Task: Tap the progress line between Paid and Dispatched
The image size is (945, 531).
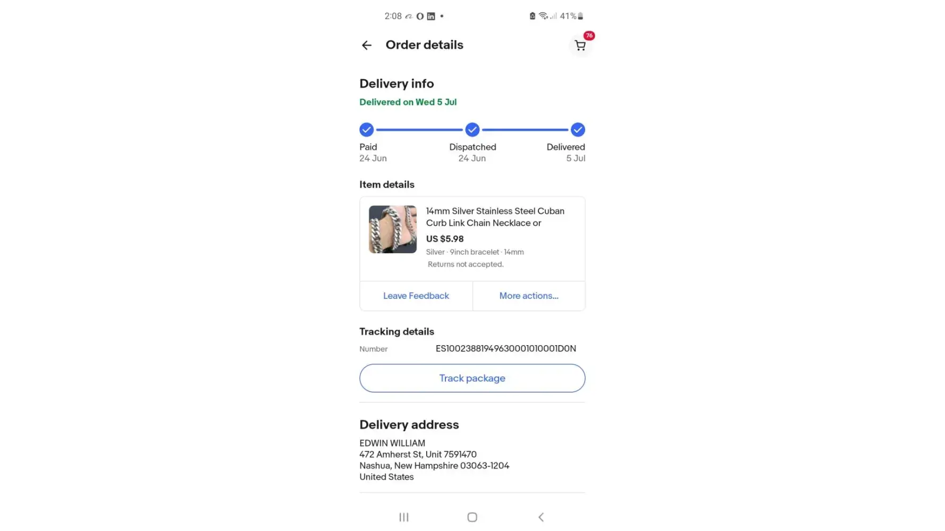Action: 419,130
